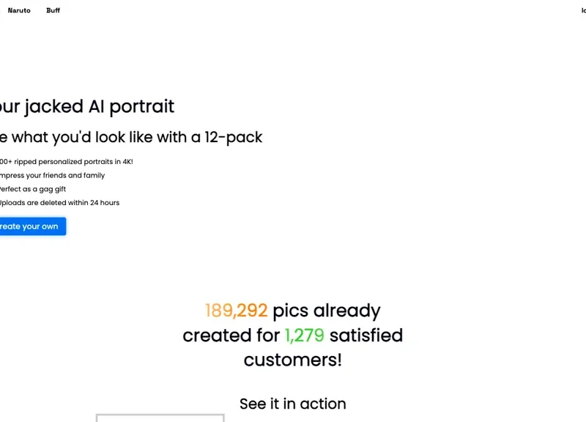The width and height of the screenshot is (586, 422).
Task: Select the Buff navigation item
Action: 53,11
